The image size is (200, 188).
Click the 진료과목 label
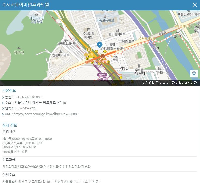[x=9, y=160]
